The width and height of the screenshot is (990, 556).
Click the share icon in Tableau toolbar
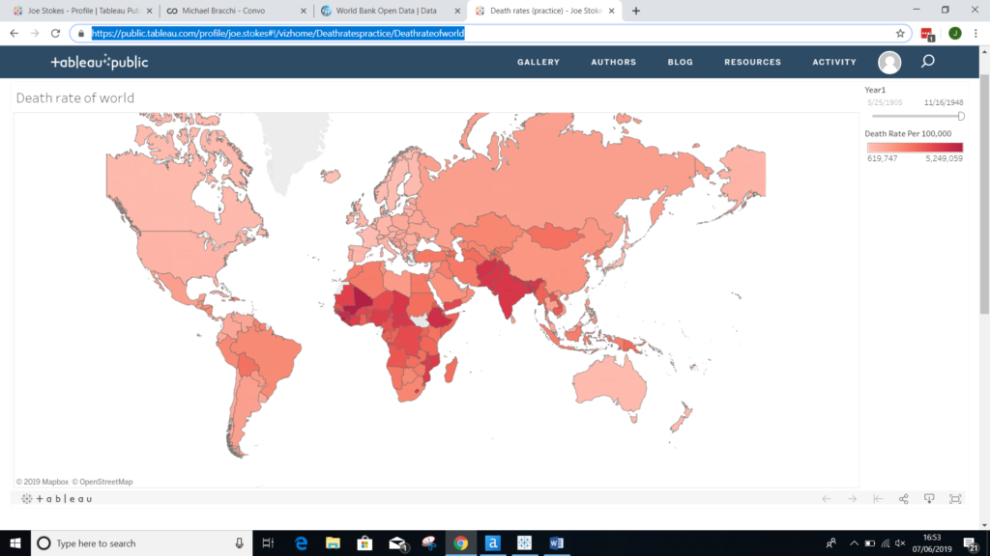tap(904, 499)
